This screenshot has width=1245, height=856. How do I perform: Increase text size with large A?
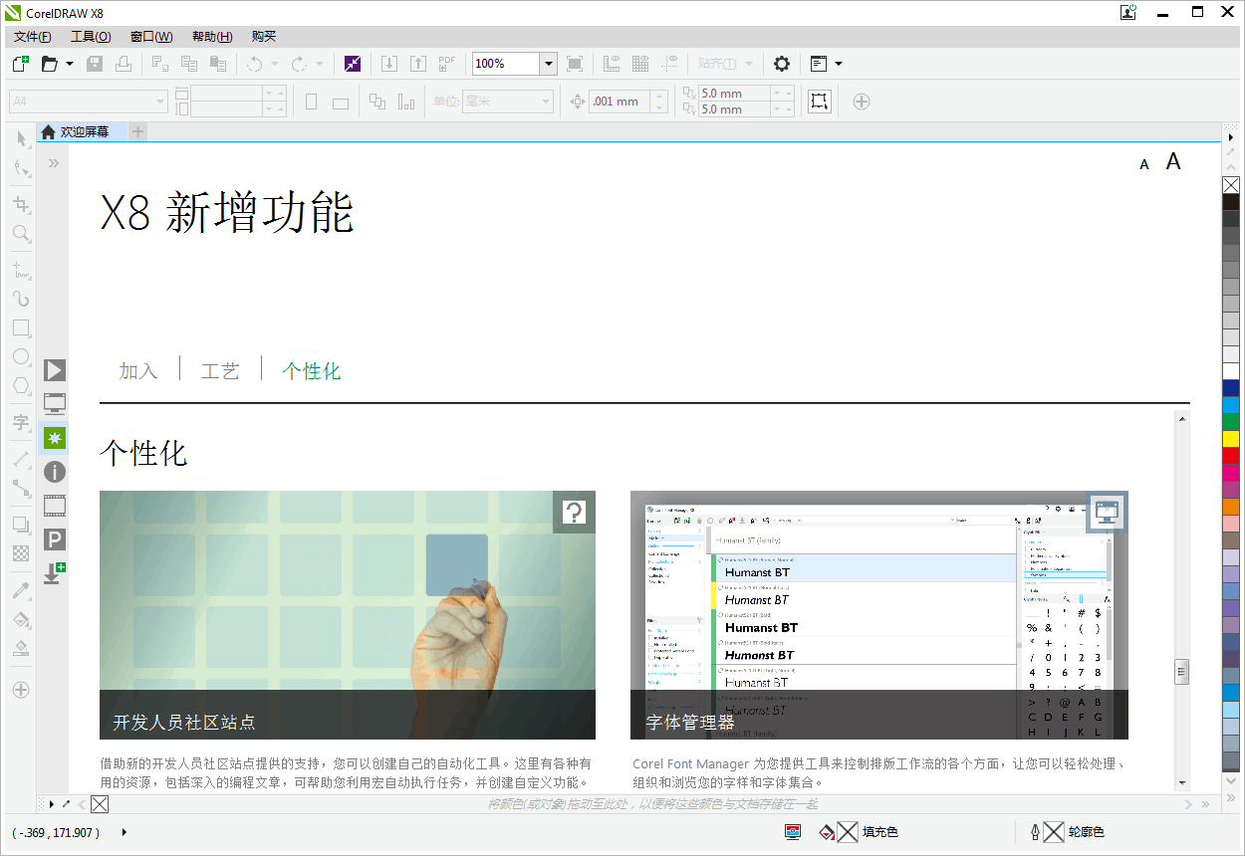[x=1173, y=161]
